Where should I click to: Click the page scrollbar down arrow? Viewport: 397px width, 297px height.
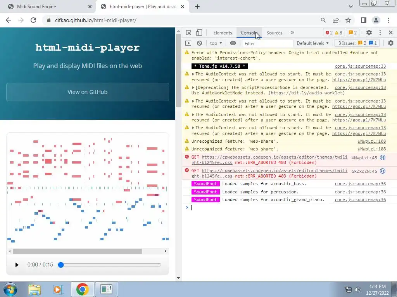[178, 278]
